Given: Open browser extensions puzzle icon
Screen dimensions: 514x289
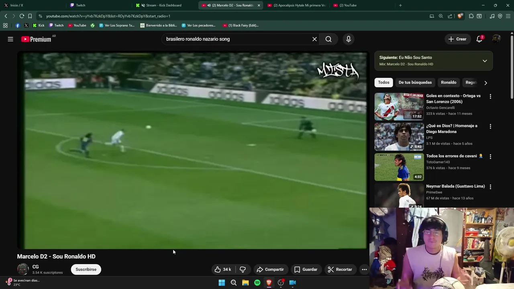Looking at the screenshot, I should pyautogui.click(x=471, y=16).
